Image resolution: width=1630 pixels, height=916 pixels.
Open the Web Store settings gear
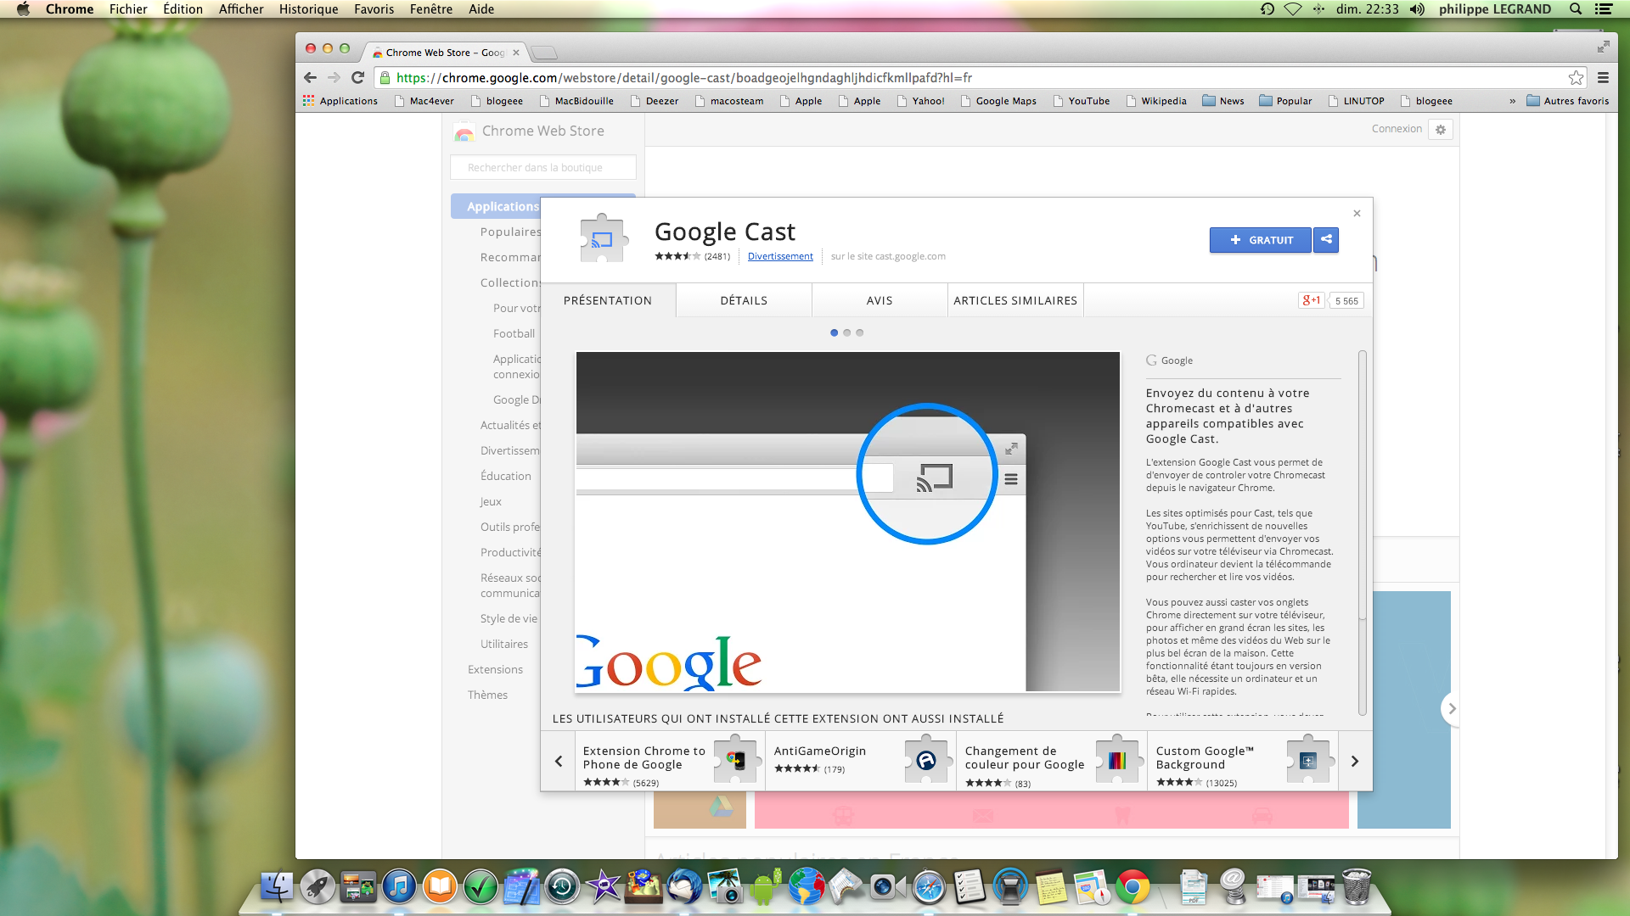pyautogui.click(x=1441, y=130)
